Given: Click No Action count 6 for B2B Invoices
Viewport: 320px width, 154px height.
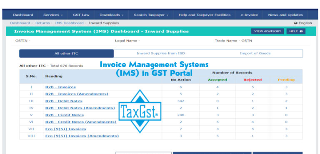Looking at the screenshot, I should click(181, 87).
